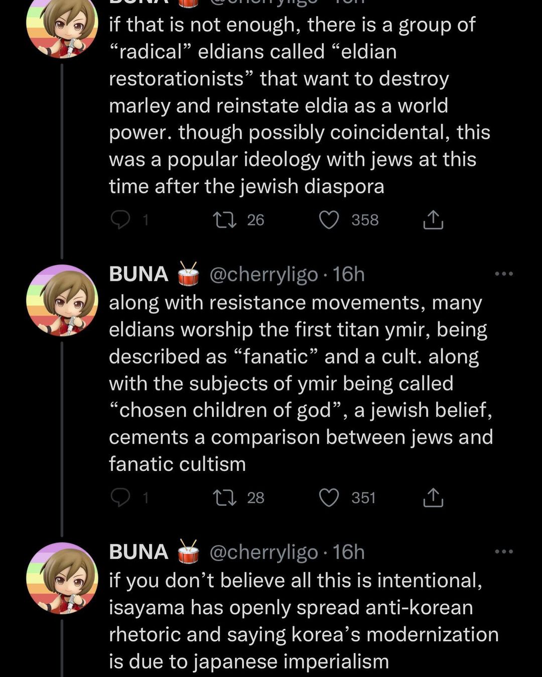
Task: View avatar on the ymir worship tweet
Action: tap(62, 300)
